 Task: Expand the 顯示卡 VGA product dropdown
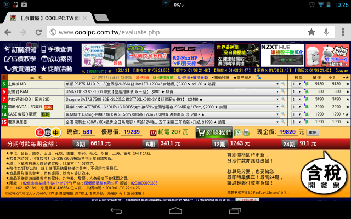click(x=172, y=107)
